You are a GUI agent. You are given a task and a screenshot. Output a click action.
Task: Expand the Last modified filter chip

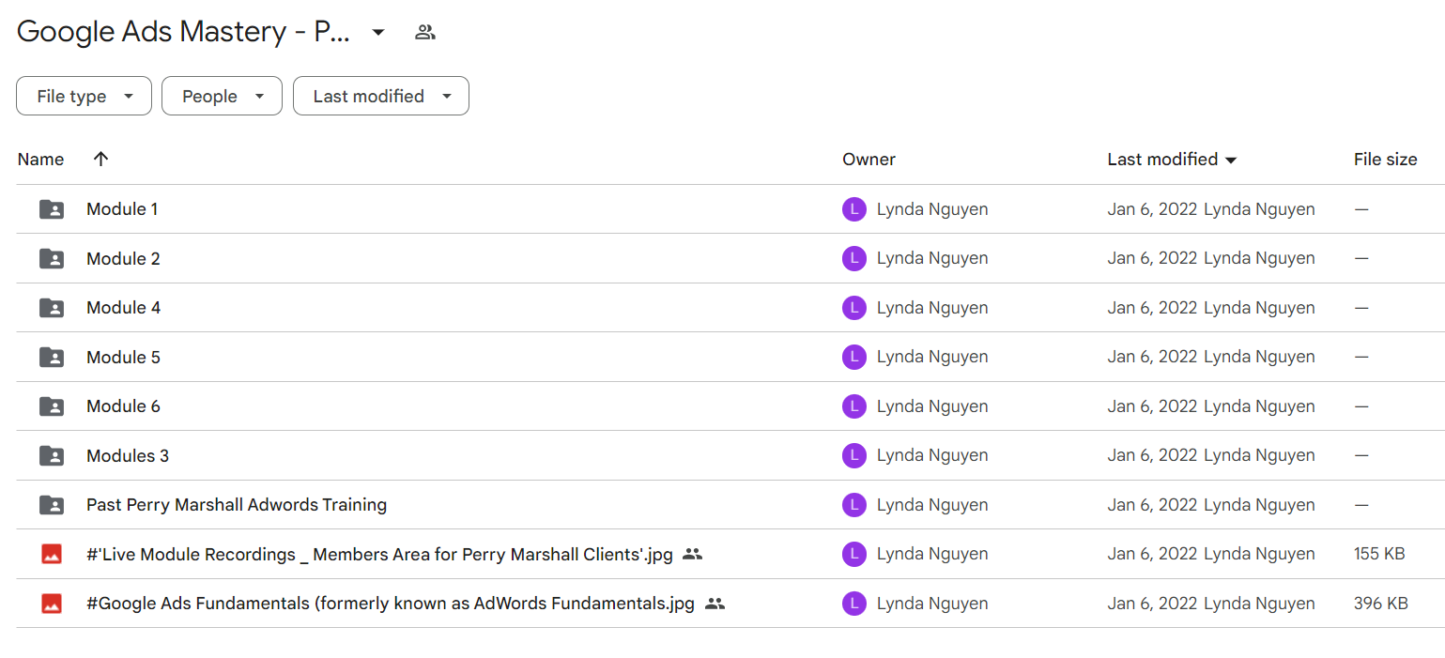(x=381, y=96)
